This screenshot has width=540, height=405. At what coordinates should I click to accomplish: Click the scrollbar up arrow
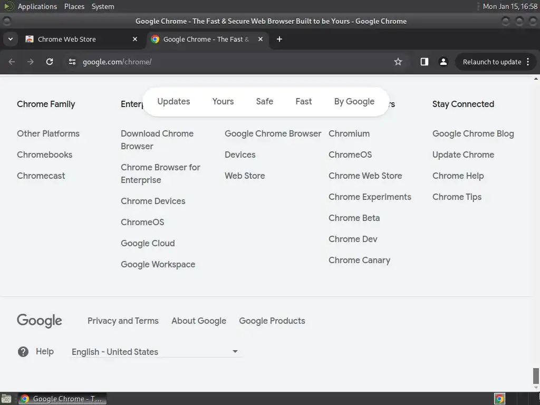coord(536,79)
